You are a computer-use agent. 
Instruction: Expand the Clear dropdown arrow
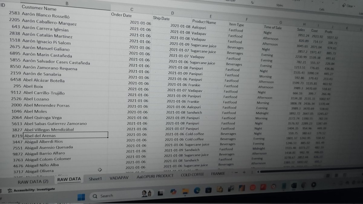355,6
